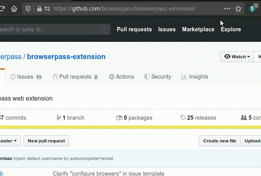
Task: Click the 'pass web extension' description text
Action: [x=26, y=98]
